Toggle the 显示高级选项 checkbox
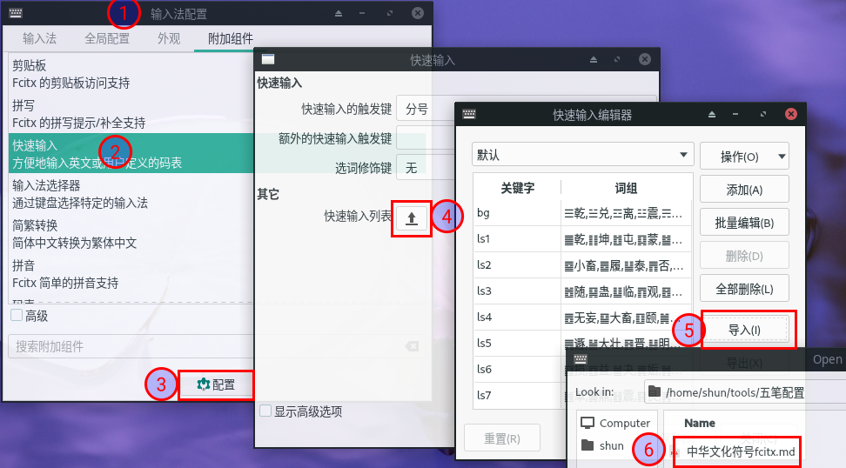This screenshot has width=846, height=468. pyautogui.click(x=265, y=411)
